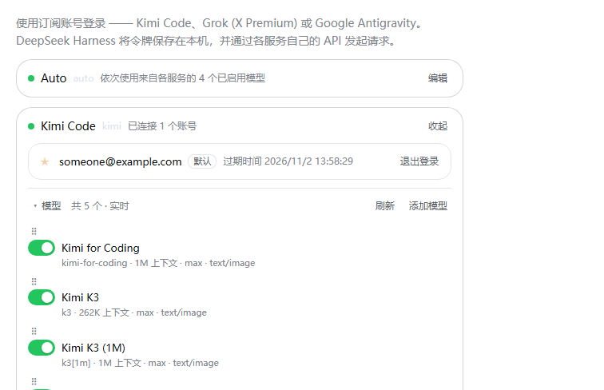Viewport: 604px width, 390px height.
Task: Click the k3[1m] · 1M 上下文 details line
Action: pos(141,363)
